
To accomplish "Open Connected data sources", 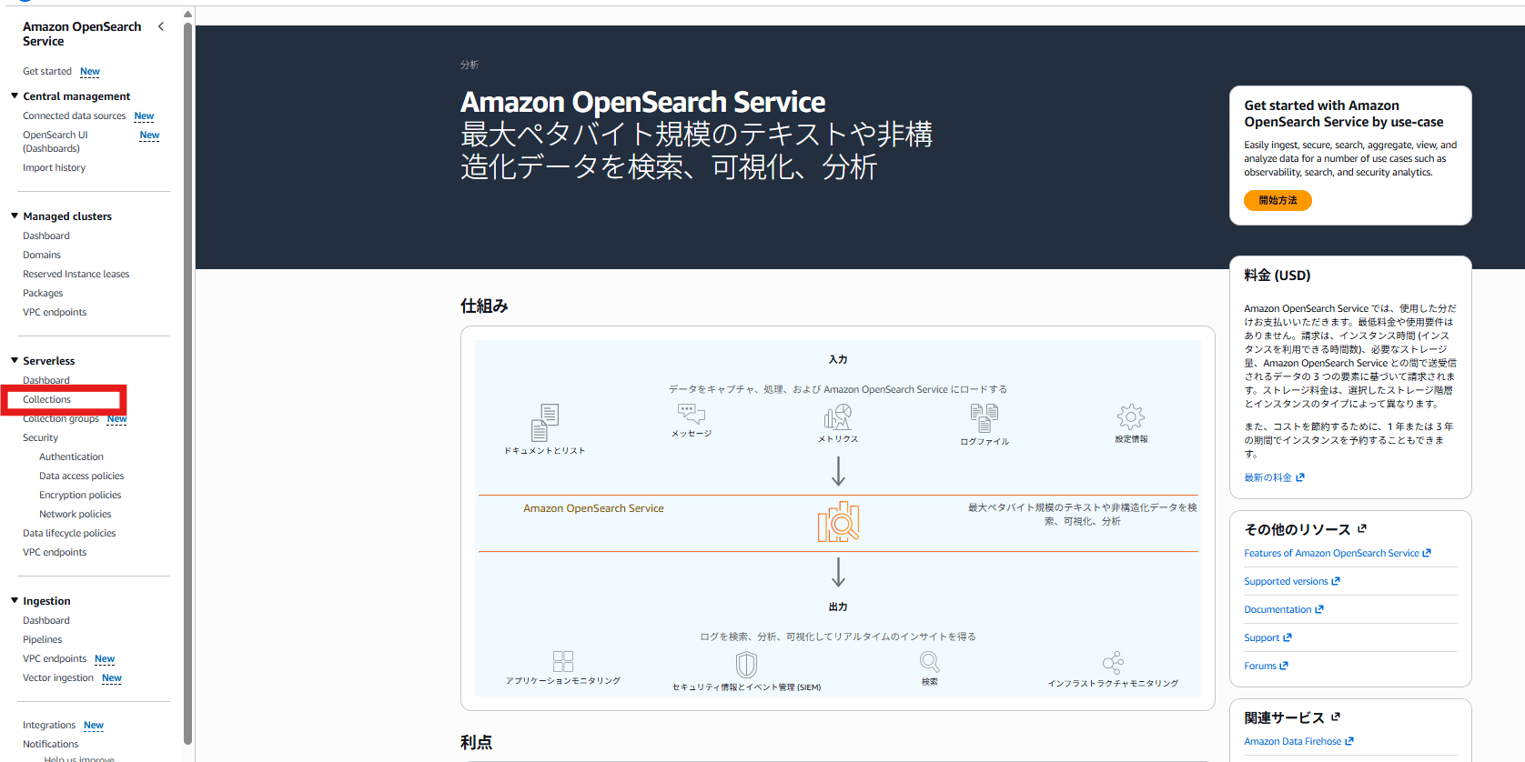I will pos(75,115).
